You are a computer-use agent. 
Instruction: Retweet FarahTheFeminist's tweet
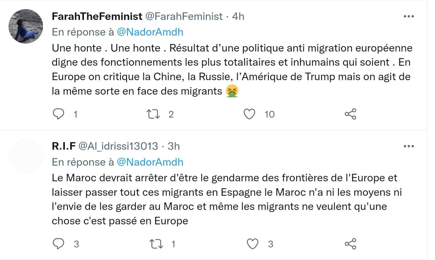point(153,114)
